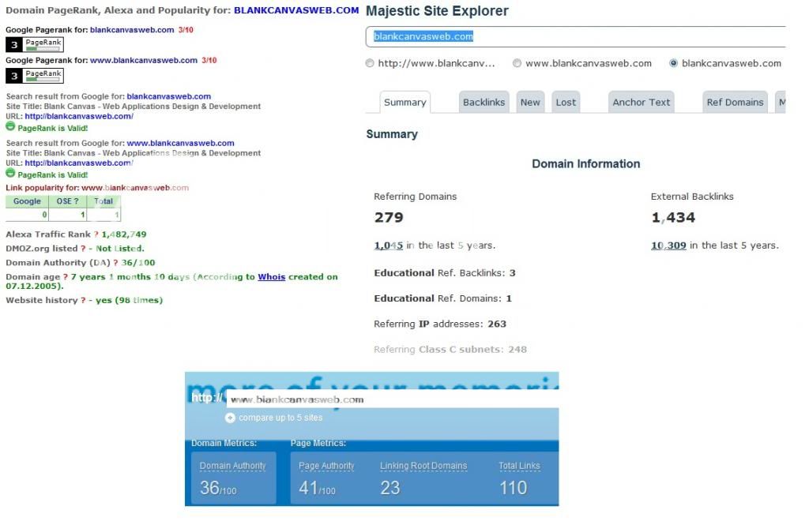This screenshot has width=809, height=521.
Task: Click Educational Ref. Domains: 1 text
Action: 442,298
